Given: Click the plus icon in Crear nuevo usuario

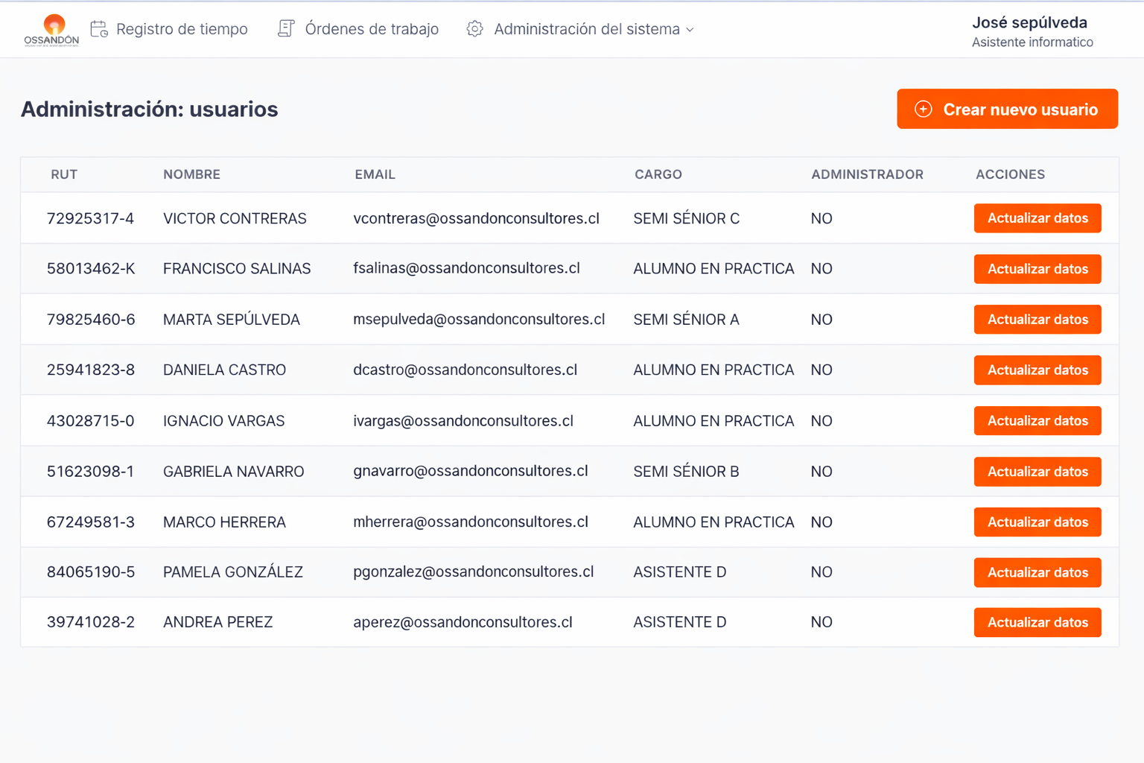Looking at the screenshot, I should pos(923,110).
